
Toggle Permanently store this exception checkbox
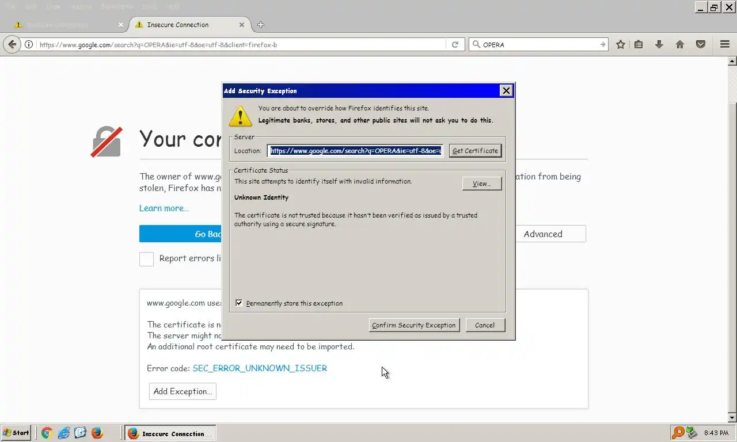[240, 303]
